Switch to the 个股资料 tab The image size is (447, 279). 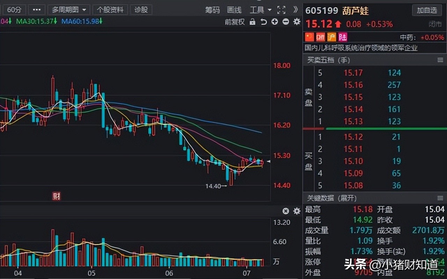click(x=110, y=9)
